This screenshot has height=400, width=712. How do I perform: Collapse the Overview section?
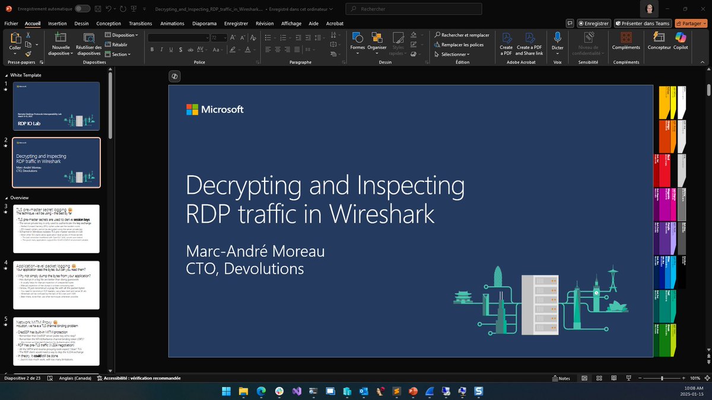pos(6,197)
